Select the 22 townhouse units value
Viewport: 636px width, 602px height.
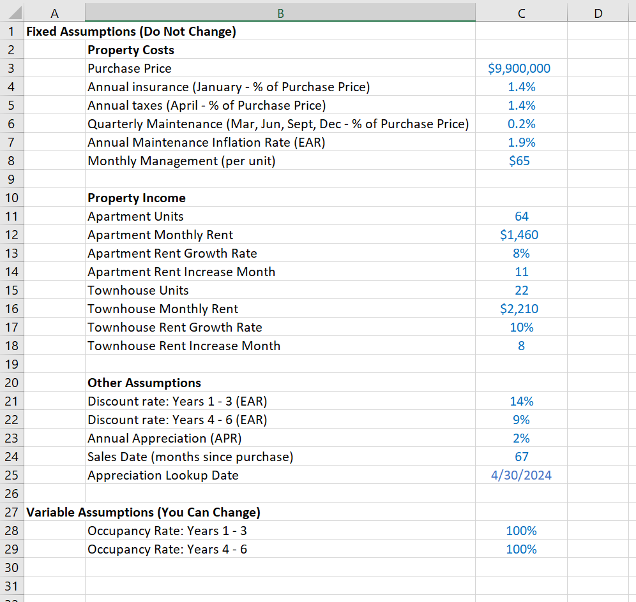click(x=521, y=290)
